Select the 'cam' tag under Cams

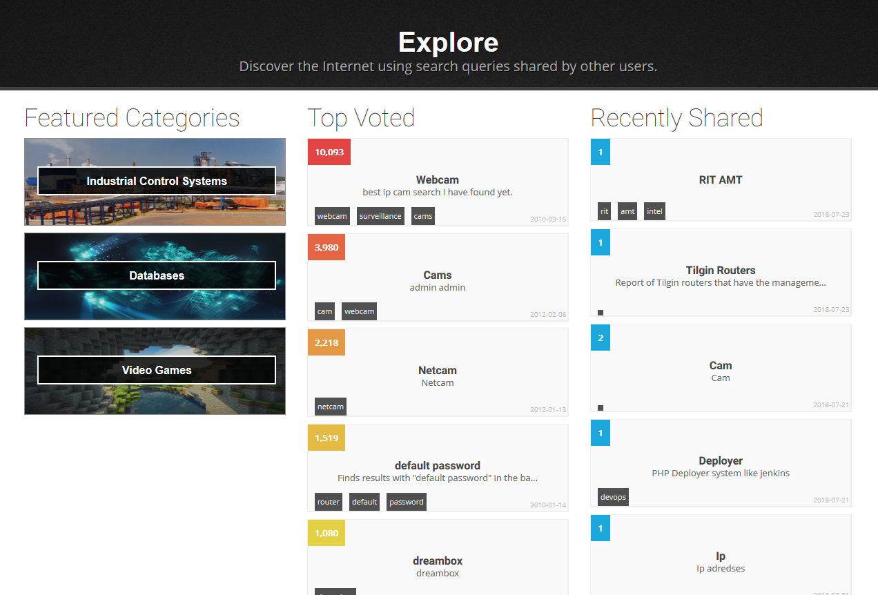[x=324, y=311]
